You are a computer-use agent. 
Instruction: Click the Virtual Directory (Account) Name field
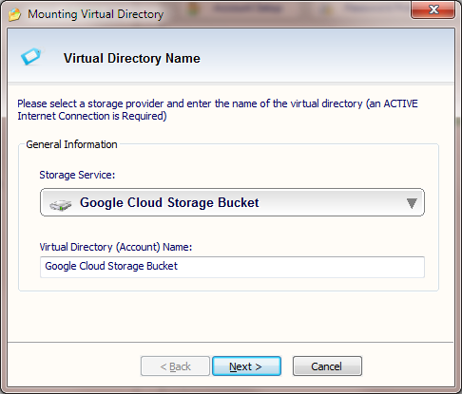232,267
